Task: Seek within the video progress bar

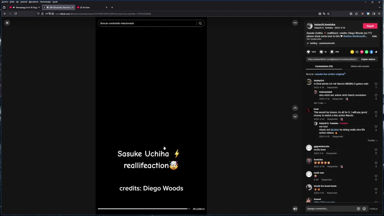Action: click(144, 209)
